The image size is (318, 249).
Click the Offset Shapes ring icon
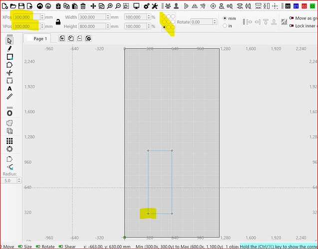click(x=9, y=113)
